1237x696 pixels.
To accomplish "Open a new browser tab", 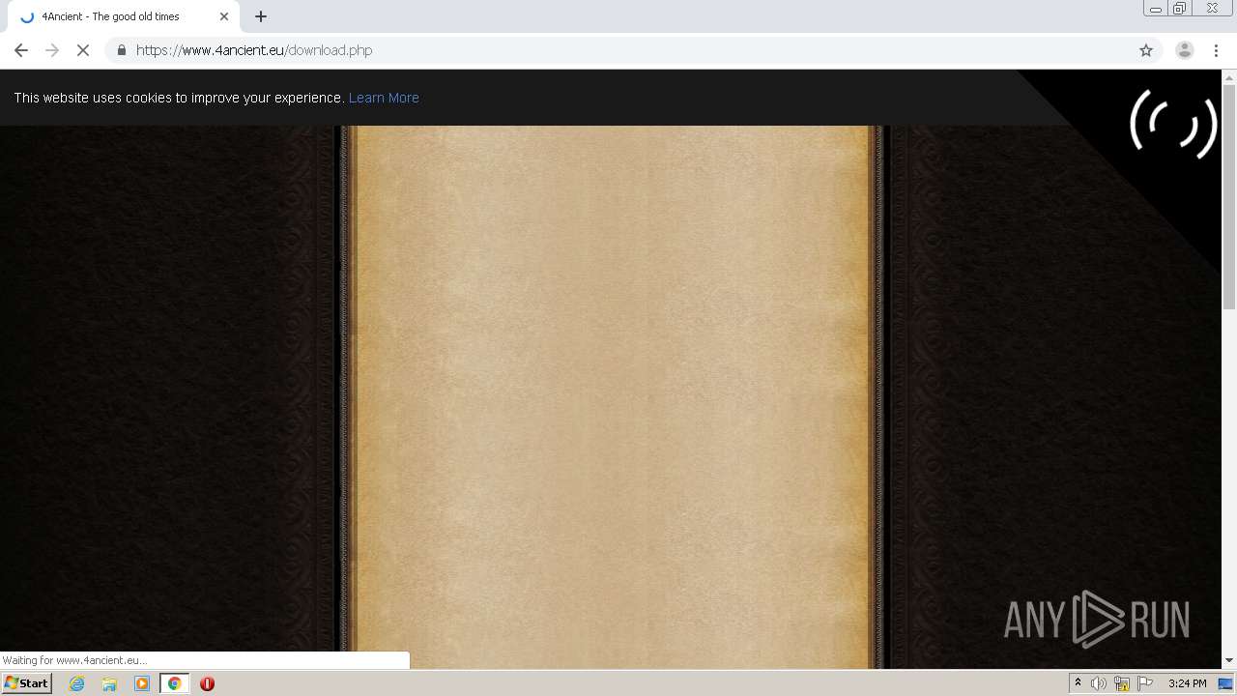I will point(261,16).
